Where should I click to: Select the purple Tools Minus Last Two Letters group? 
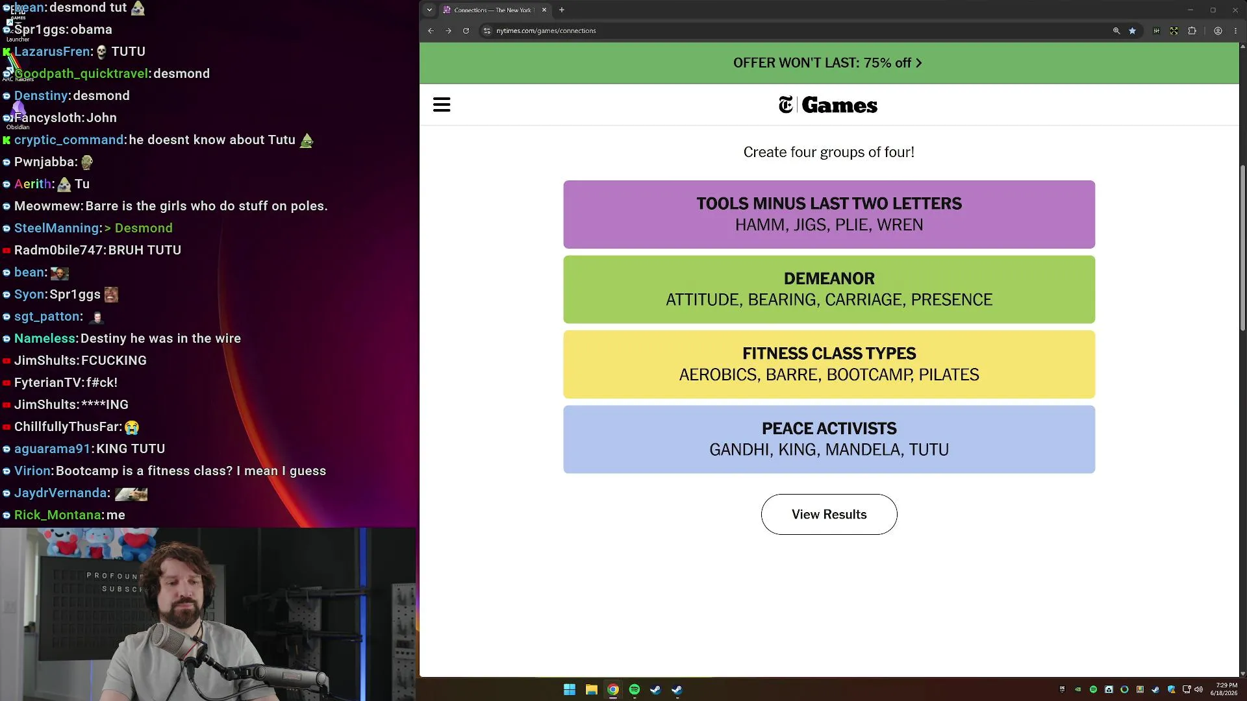(x=829, y=214)
